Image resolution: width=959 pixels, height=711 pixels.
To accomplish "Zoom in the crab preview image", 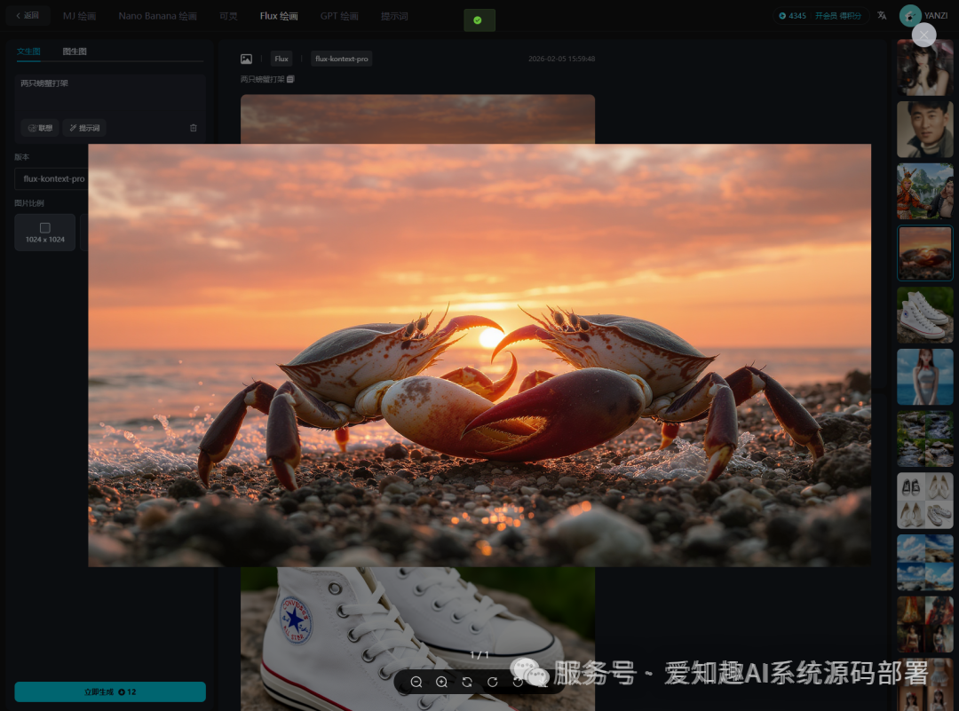I will tap(441, 682).
